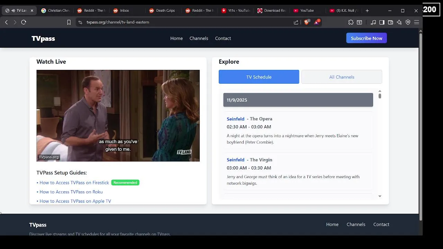Switch to the Christian Chev Google tab
Image resolution: width=443 pixels, height=249 pixels.
pyautogui.click(x=55, y=11)
